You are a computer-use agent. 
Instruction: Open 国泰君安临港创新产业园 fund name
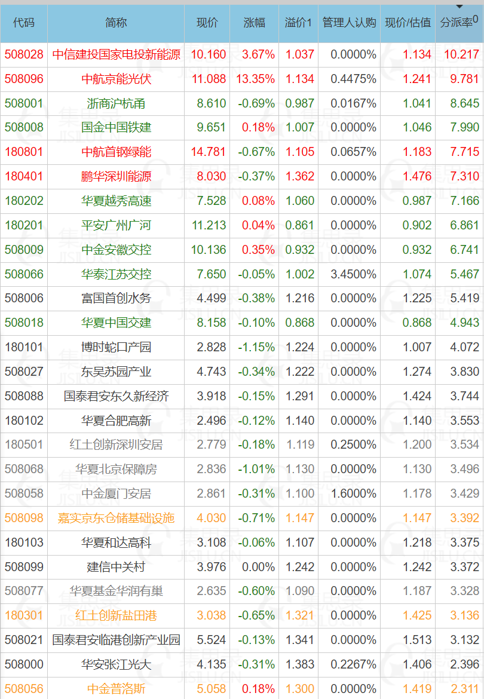click(x=117, y=640)
